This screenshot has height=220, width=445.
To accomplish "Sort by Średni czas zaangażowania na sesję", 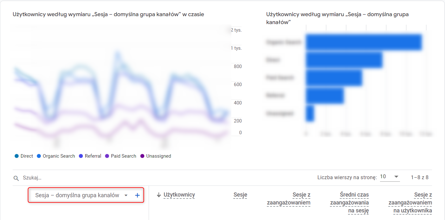I will (350, 203).
